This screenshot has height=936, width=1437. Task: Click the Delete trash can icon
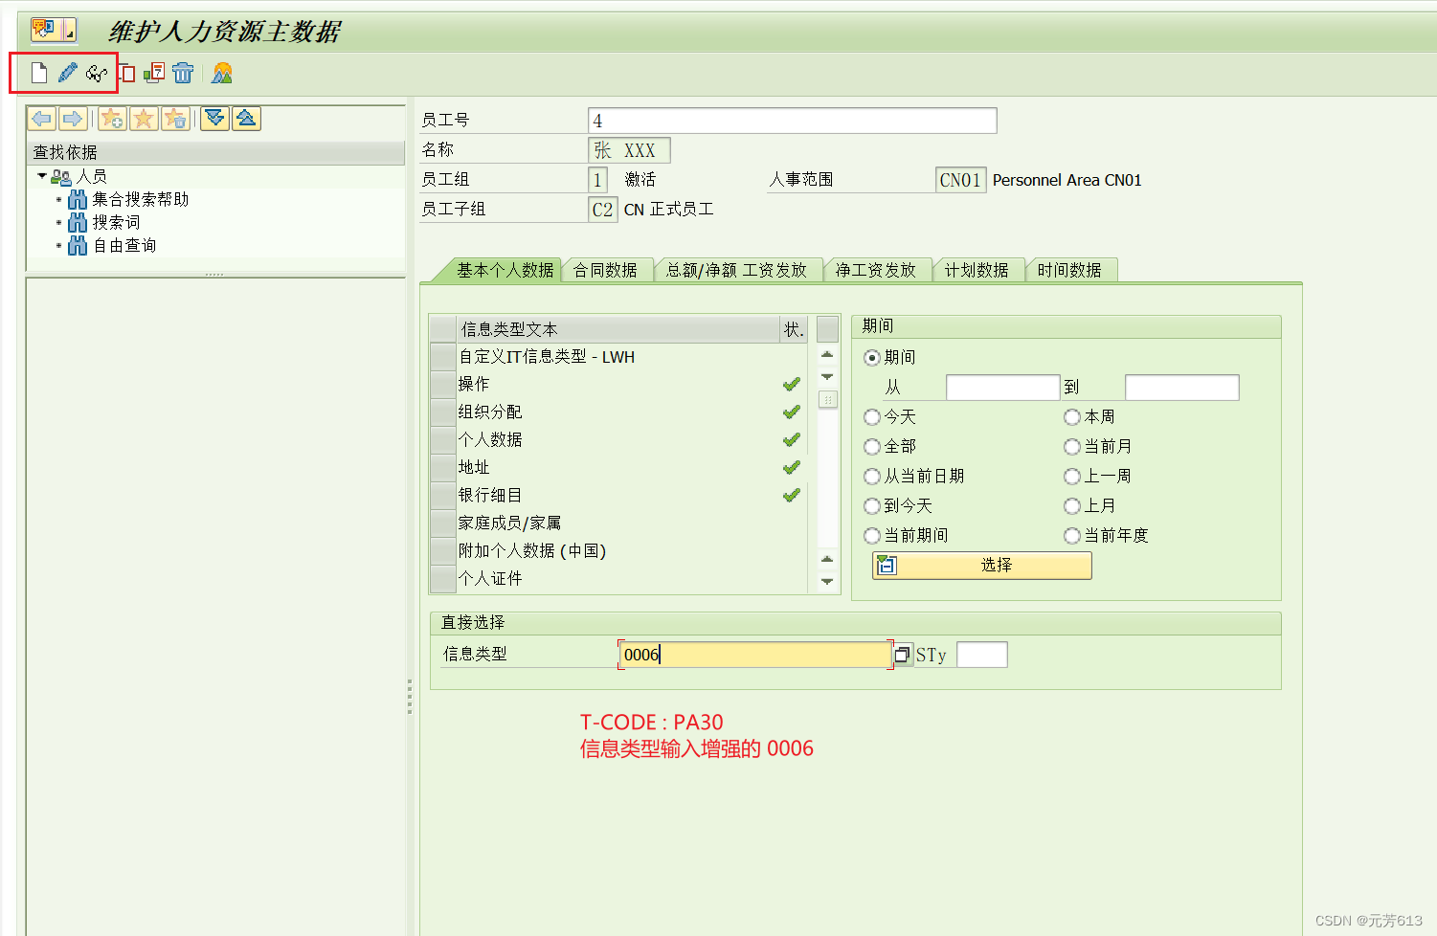(183, 73)
